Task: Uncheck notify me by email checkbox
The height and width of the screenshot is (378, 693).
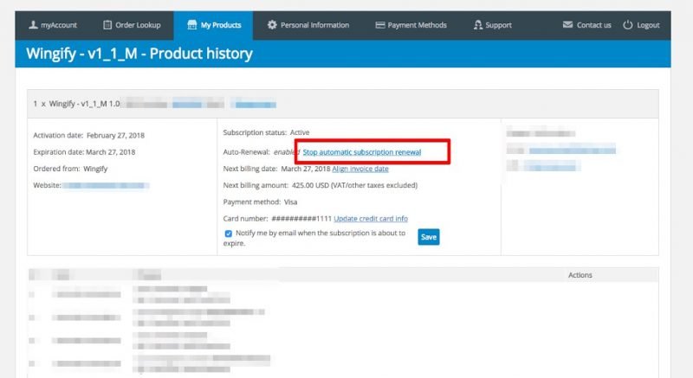Action: pyautogui.click(x=228, y=234)
